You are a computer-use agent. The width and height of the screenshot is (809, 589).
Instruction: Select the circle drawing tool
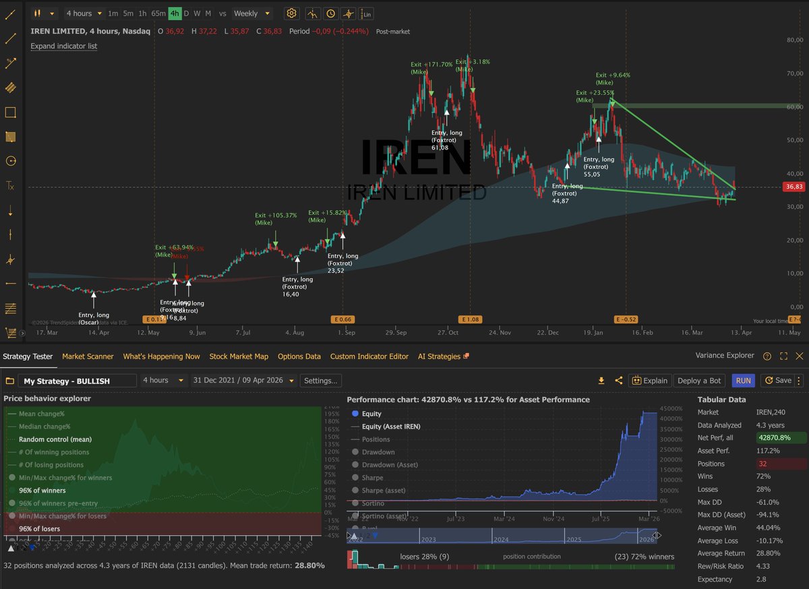10,161
